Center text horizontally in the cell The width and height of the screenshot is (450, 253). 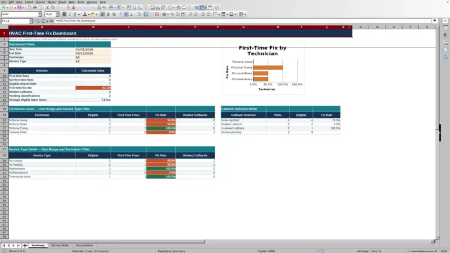pyautogui.click(x=108, y=14)
